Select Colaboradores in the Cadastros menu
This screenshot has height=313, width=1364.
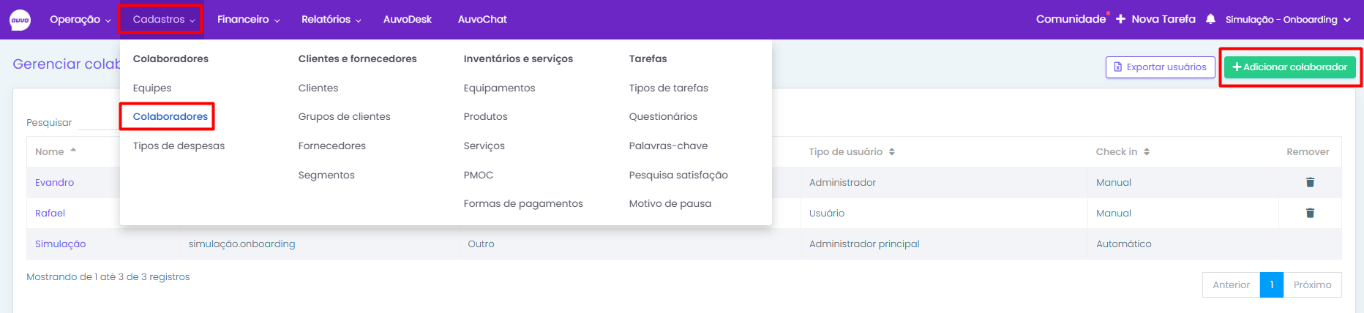pos(170,116)
